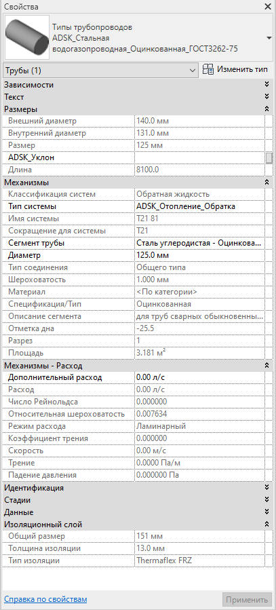The width and height of the screenshot is (276, 610).
Task: Click the ADSK_Уклон associate parameter button
Action: click(269, 157)
